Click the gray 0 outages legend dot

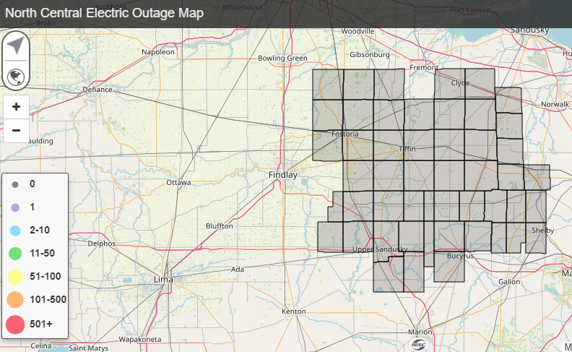point(15,185)
